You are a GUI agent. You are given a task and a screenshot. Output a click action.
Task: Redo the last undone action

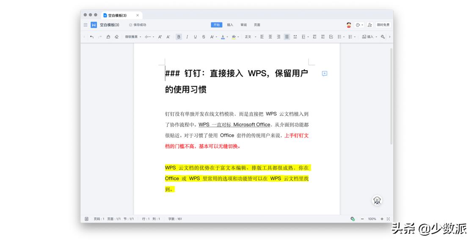point(100,37)
